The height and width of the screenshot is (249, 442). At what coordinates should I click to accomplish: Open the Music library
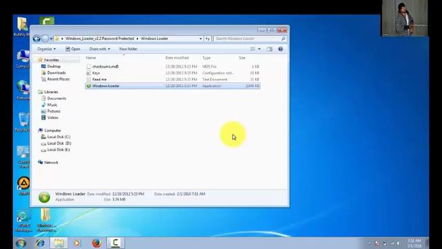coord(52,105)
